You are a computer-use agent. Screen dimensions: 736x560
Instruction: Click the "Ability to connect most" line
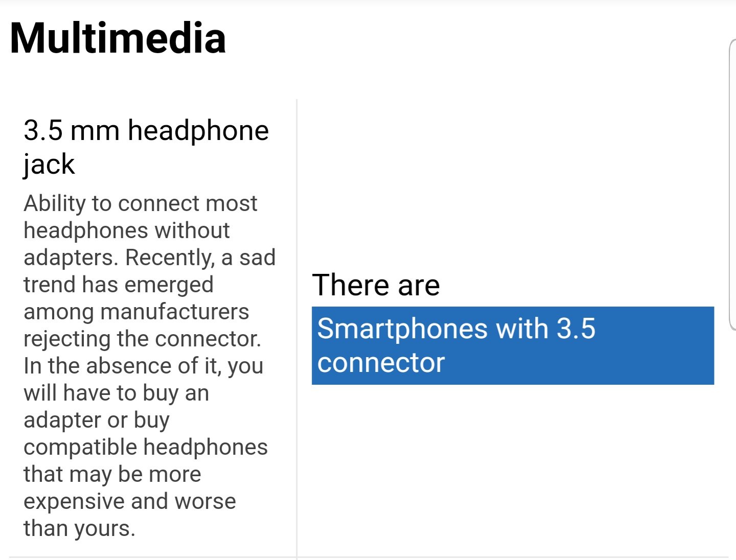(140, 203)
